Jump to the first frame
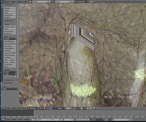Image resolution: width=146 pixels, height=122 pixels. 77,120
